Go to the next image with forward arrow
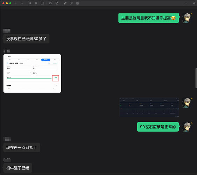The image size is (197, 175). (22, 3)
